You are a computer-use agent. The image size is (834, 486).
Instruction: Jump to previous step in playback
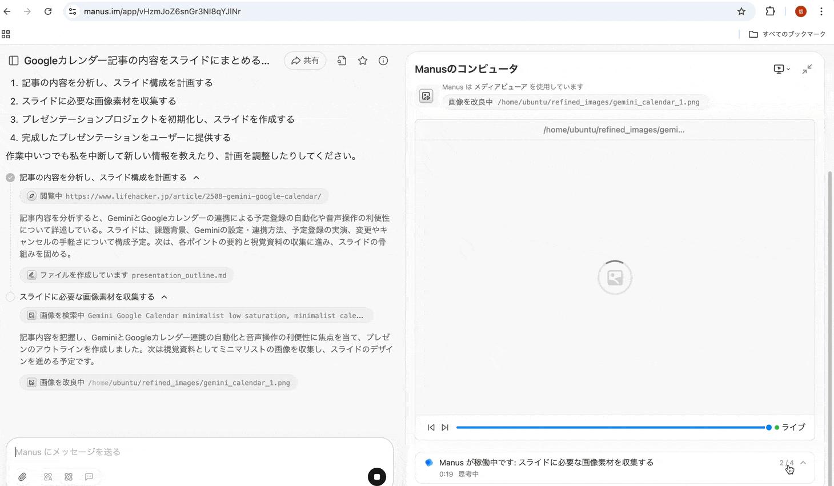(431, 427)
